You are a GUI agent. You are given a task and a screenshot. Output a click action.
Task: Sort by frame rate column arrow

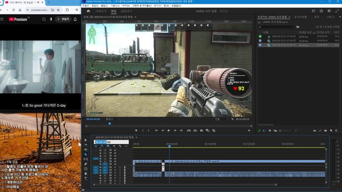(x=314, y=33)
